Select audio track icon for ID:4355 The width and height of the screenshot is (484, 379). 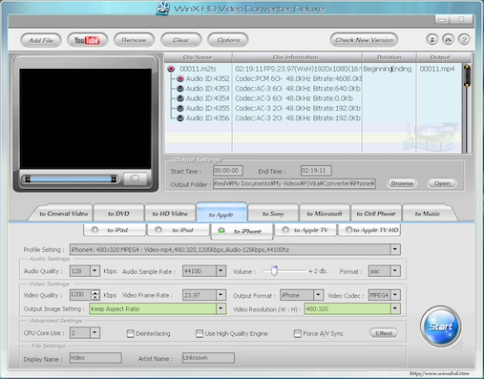(180, 108)
